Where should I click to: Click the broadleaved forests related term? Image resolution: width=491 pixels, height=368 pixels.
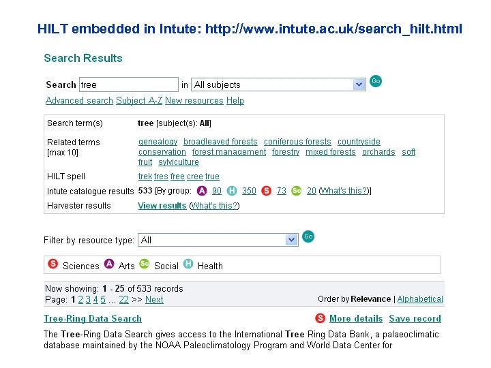[220, 142]
